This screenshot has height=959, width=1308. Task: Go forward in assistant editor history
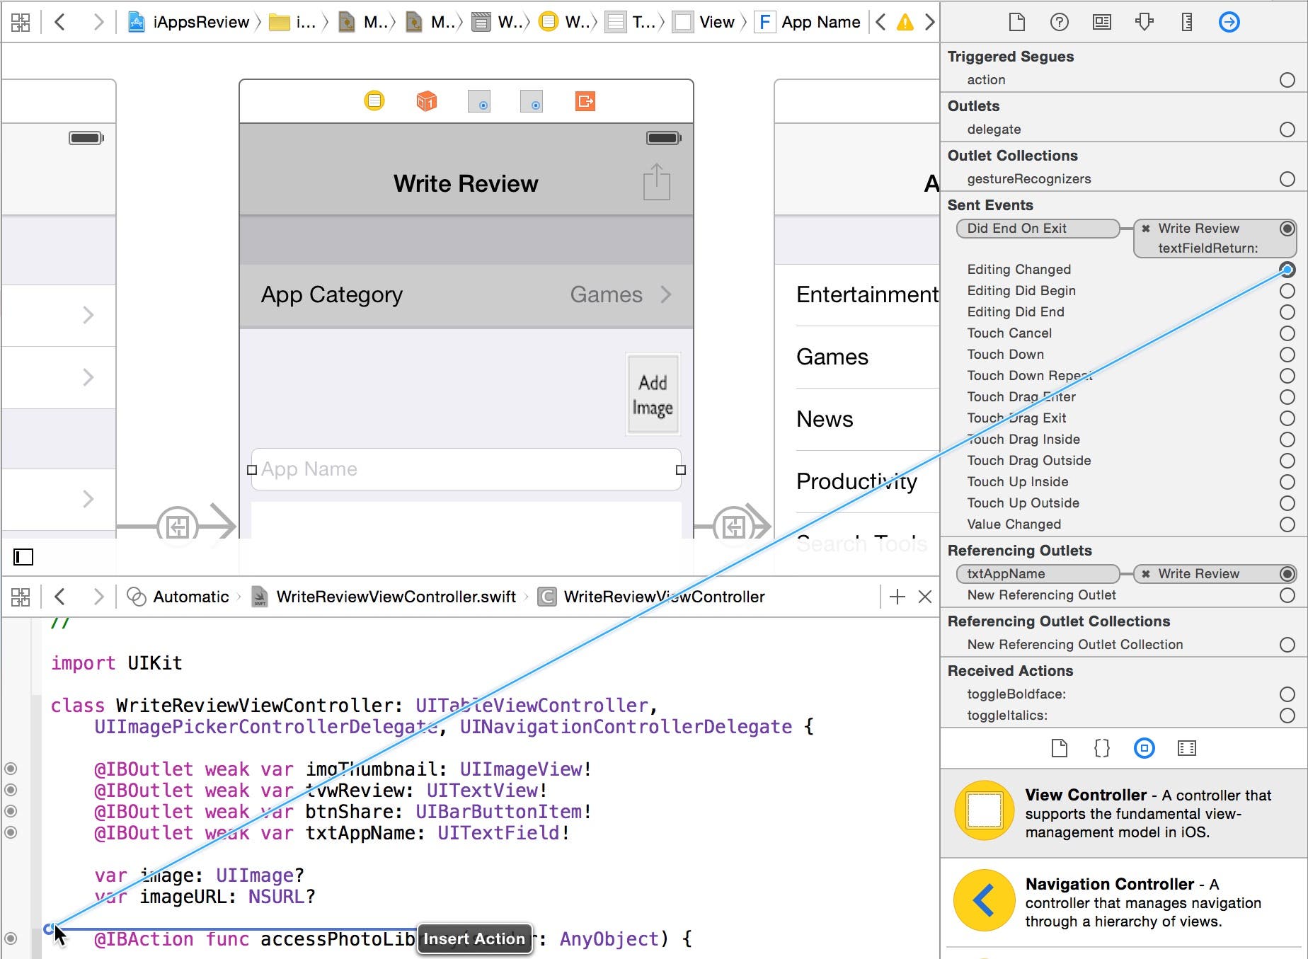(x=98, y=597)
